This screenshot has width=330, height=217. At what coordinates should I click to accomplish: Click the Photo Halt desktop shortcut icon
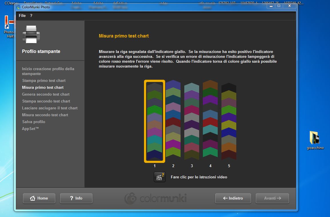[9, 27]
